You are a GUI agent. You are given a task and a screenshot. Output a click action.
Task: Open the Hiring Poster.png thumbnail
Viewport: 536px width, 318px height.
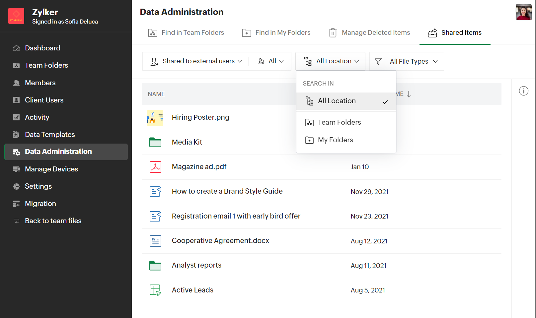(155, 118)
